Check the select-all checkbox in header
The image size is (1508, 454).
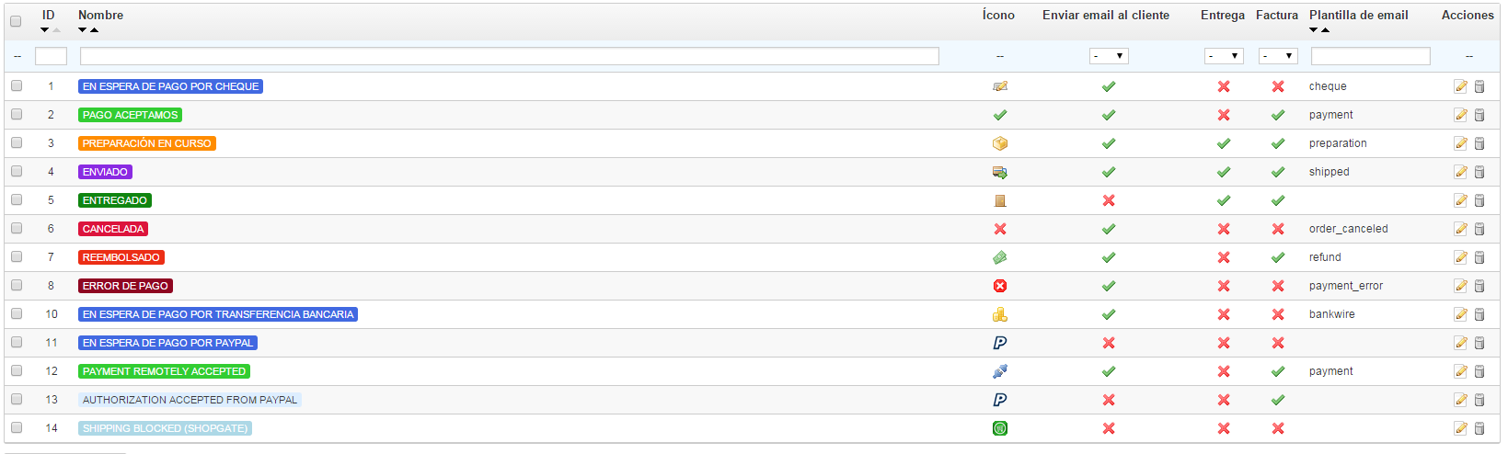(16, 21)
